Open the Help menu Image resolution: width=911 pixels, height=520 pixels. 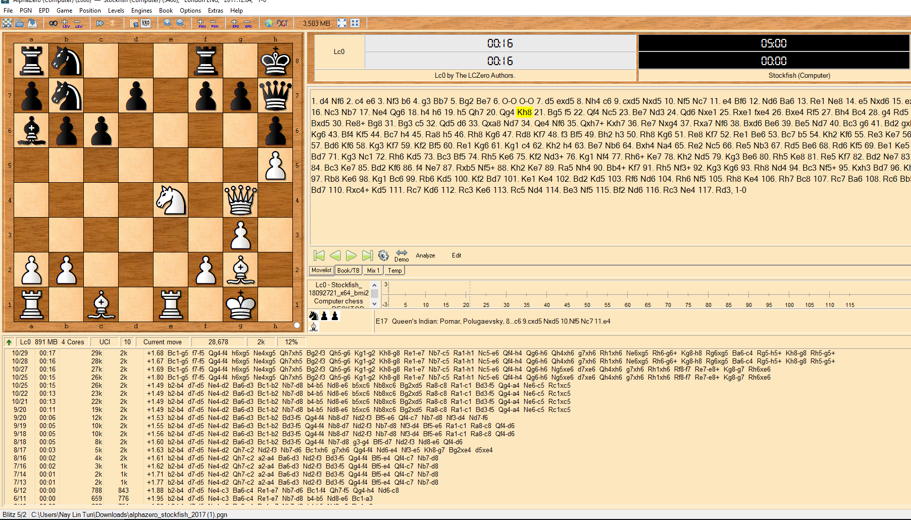pos(237,10)
